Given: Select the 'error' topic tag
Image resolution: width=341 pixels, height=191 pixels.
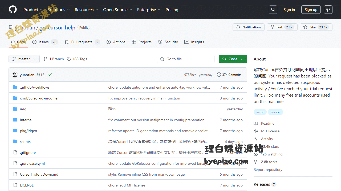Looking at the screenshot, I should click(260, 112).
